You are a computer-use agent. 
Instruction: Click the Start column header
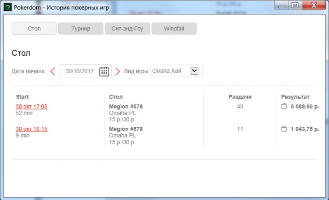(22, 97)
